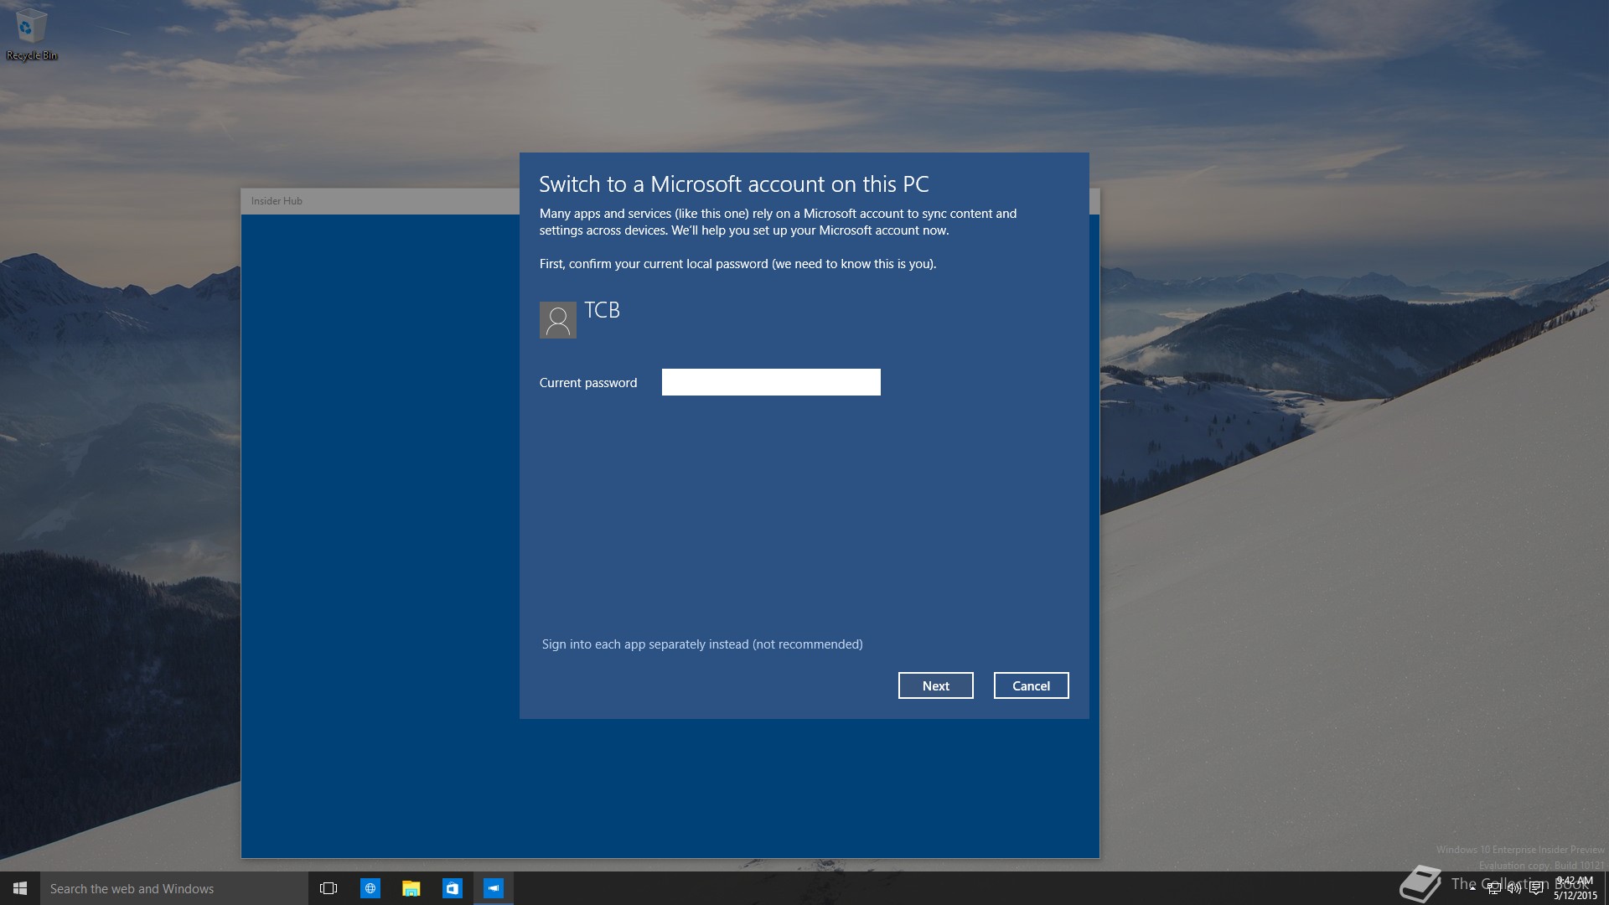This screenshot has width=1609, height=905.
Task: Open the Windows Start menu
Action: coord(20,888)
